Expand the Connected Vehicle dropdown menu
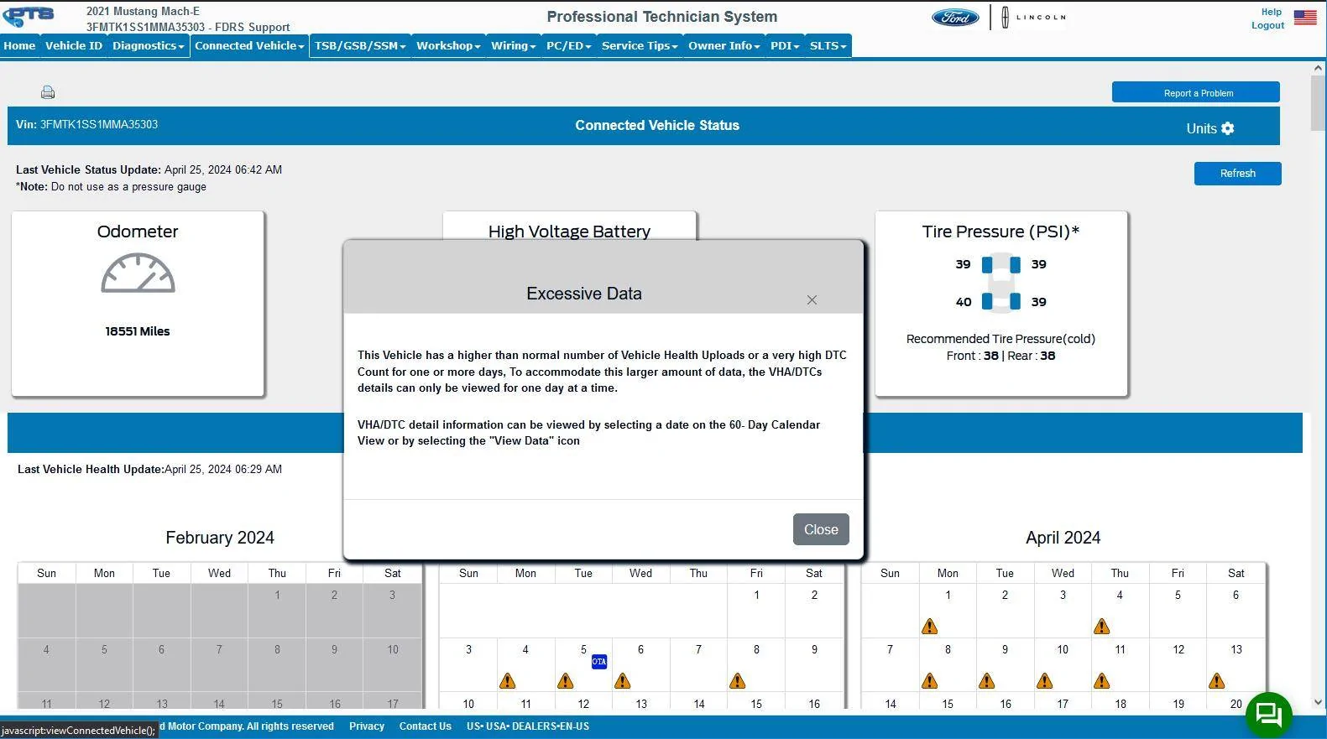 pyautogui.click(x=249, y=46)
